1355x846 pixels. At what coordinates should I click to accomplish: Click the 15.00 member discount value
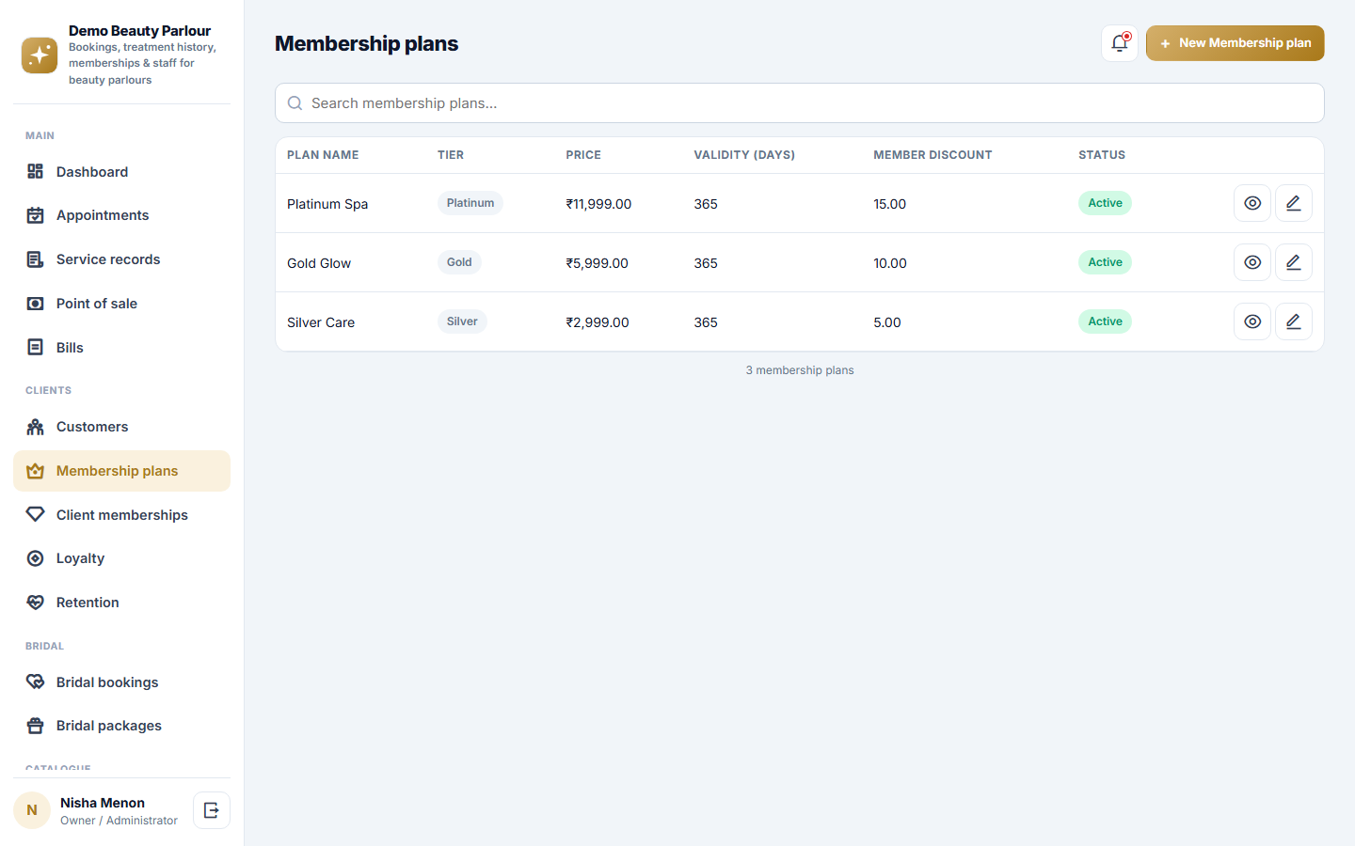[889, 204]
